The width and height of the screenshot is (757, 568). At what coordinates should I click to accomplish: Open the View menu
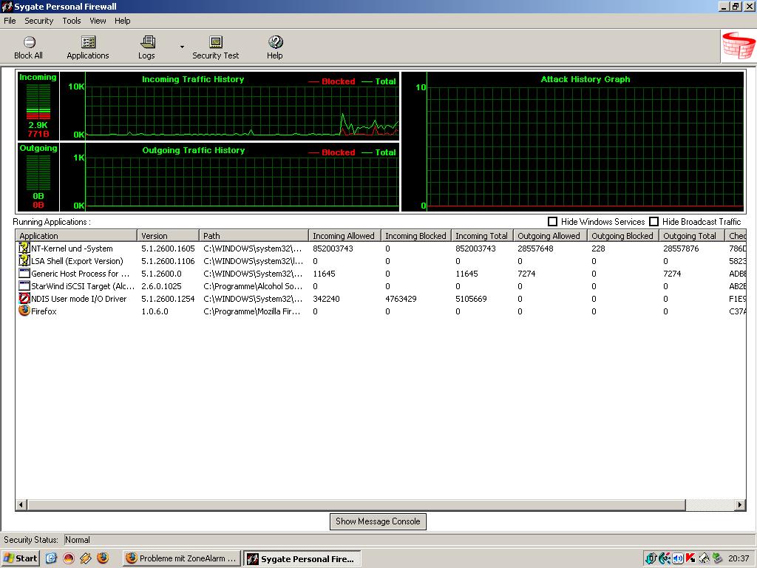[98, 21]
